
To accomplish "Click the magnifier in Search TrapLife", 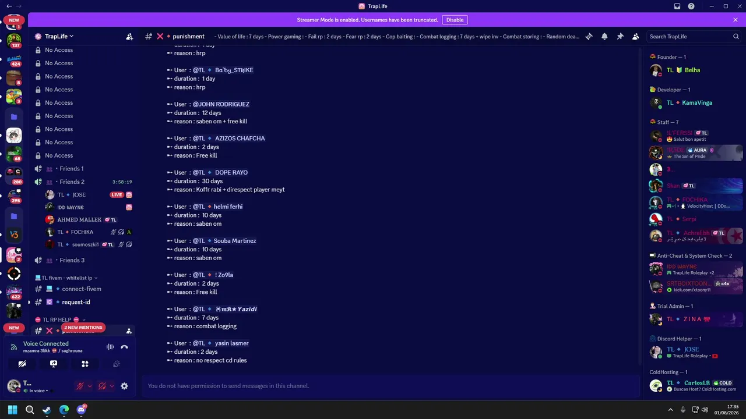I will [736, 36].
